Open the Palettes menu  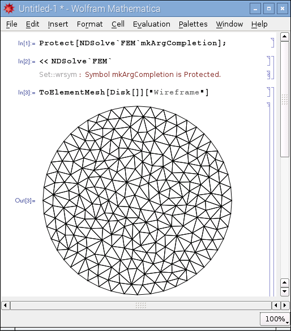tap(193, 24)
